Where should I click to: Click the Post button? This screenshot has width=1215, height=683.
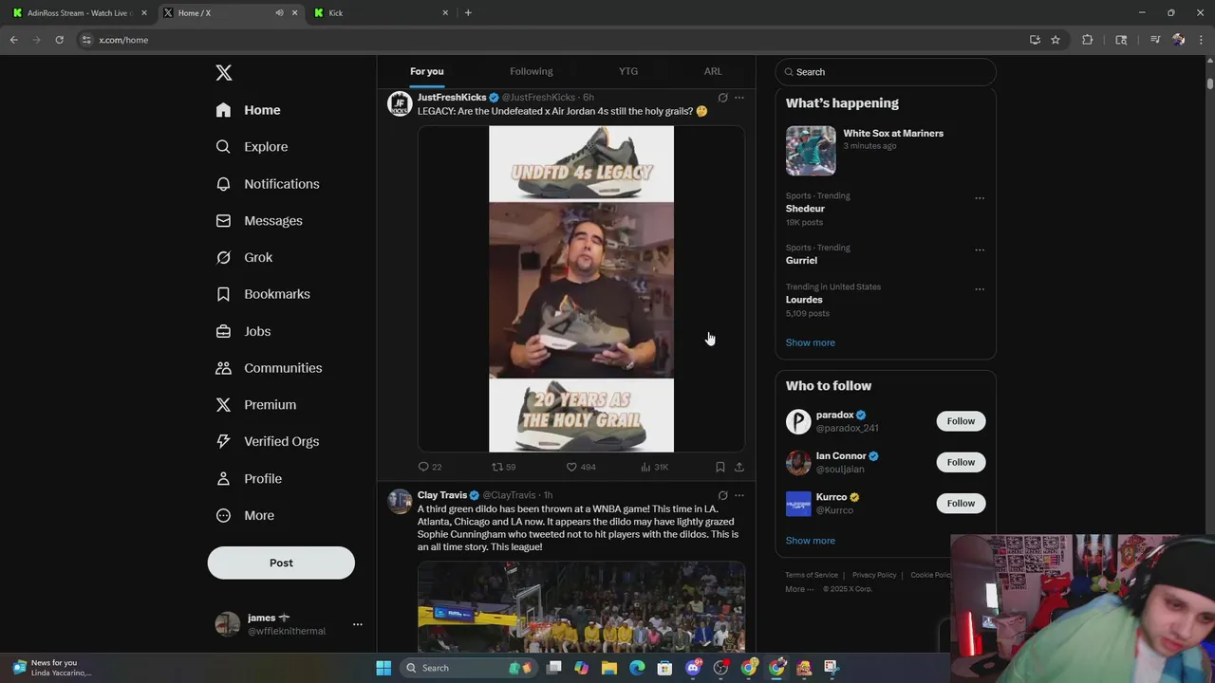[x=281, y=563]
